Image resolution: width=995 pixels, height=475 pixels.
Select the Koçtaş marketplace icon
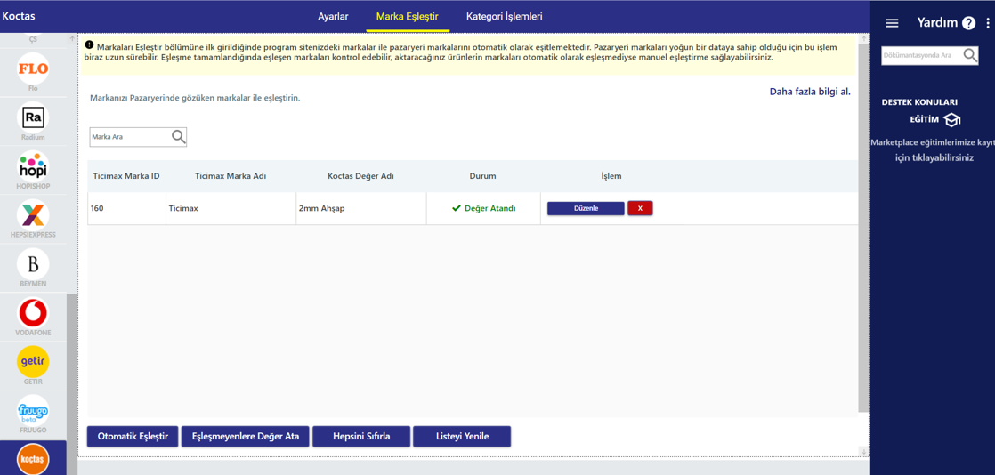[33, 460]
